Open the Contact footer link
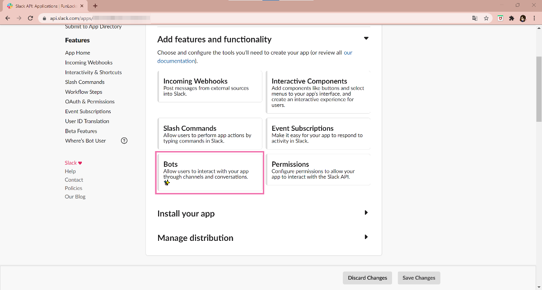This screenshot has height=290, width=542. pyautogui.click(x=74, y=180)
